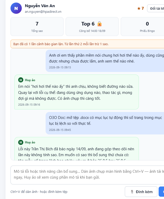The width and height of the screenshot is (164, 199).
Task: Click the first Huy ảo reply bubble
Action: (77, 92)
